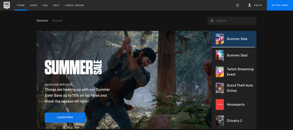293x130 pixels.
Task: Open the Help menu item
Action: pos(56,5)
